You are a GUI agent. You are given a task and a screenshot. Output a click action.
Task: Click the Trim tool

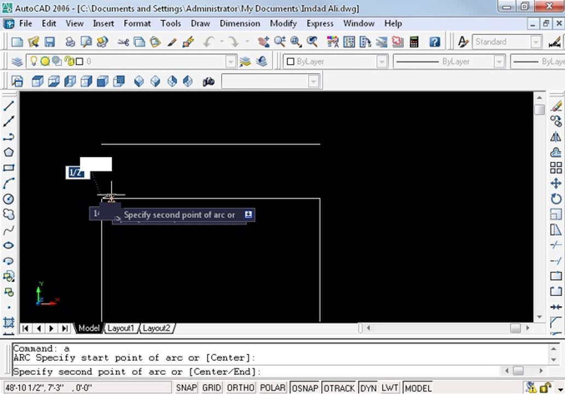(x=556, y=245)
